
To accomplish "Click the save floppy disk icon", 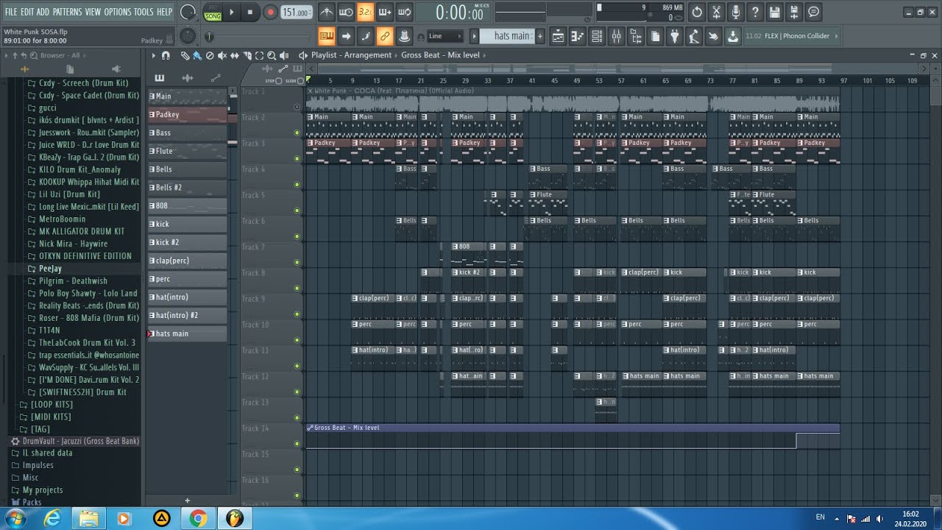I will point(775,12).
